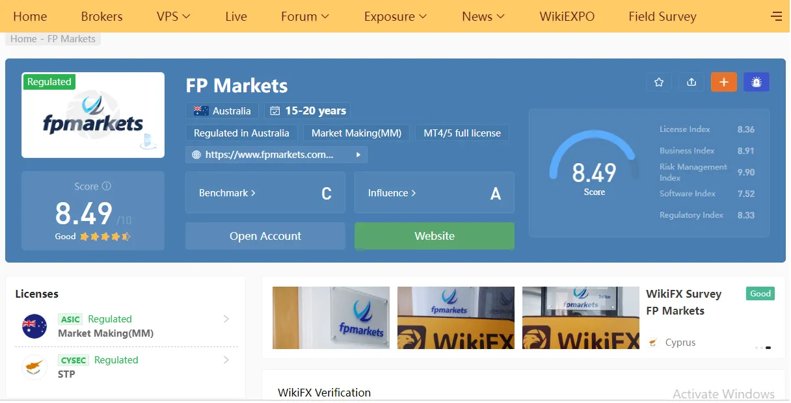Click the Australian flag in Licenses
This screenshot has width=791, height=403.
[x=34, y=326]
